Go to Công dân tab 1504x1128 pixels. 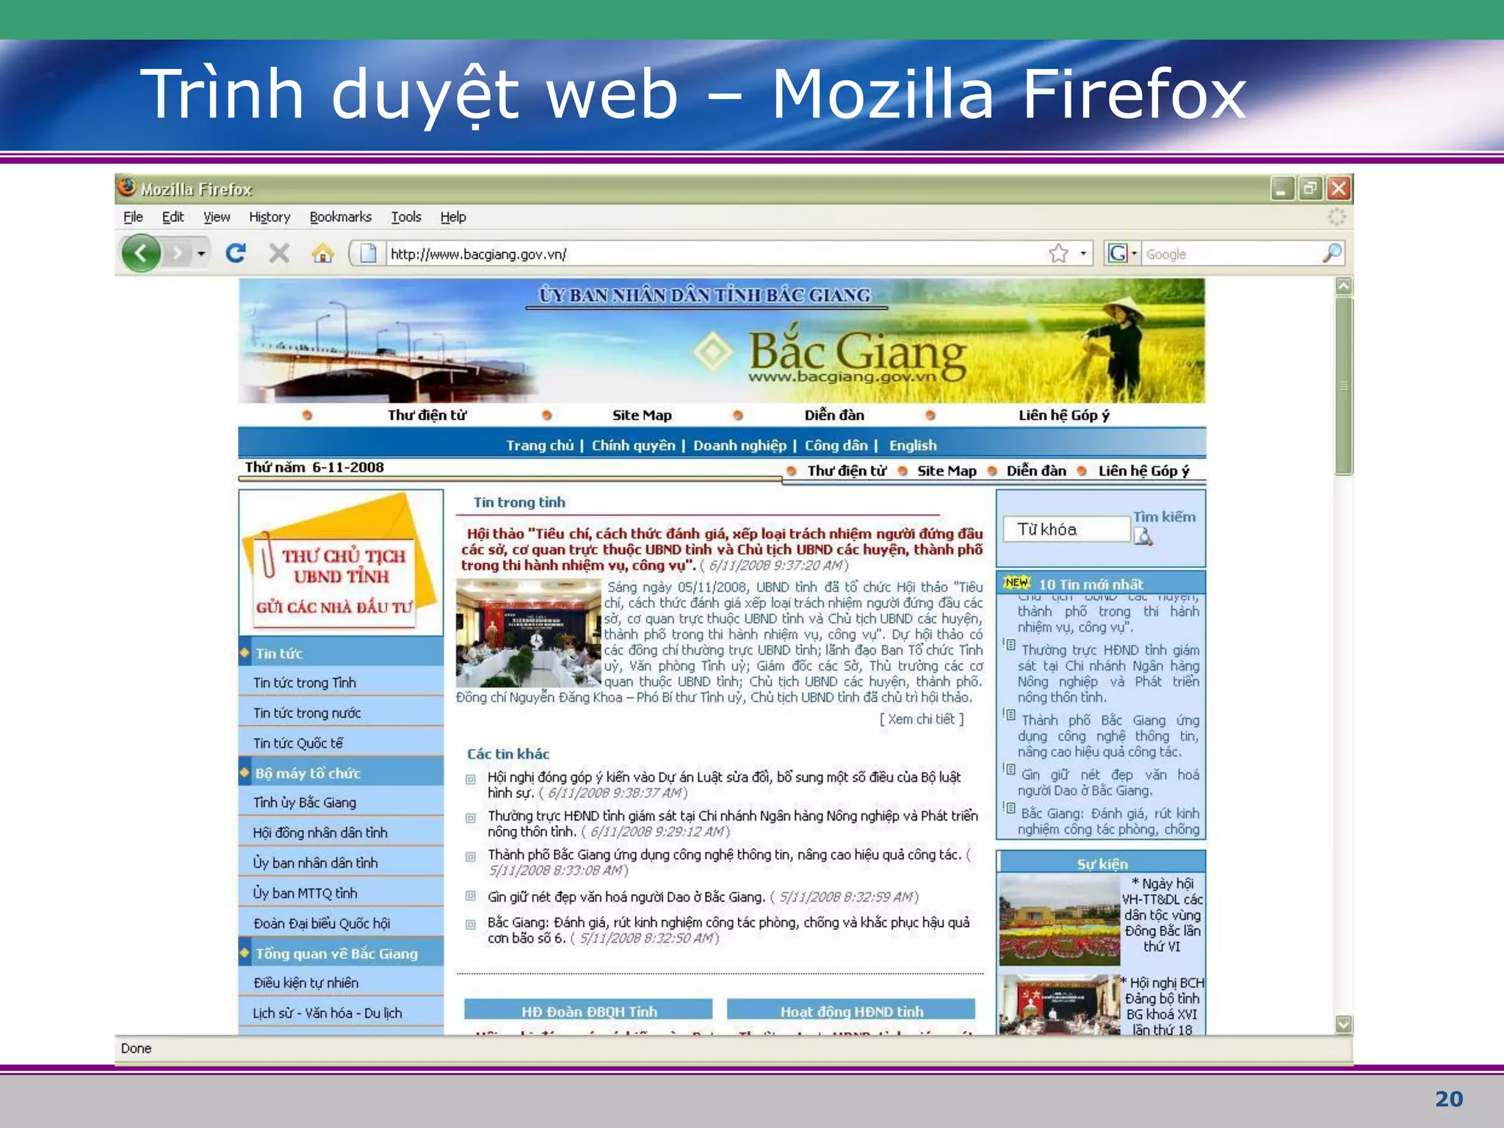[836, 445]
